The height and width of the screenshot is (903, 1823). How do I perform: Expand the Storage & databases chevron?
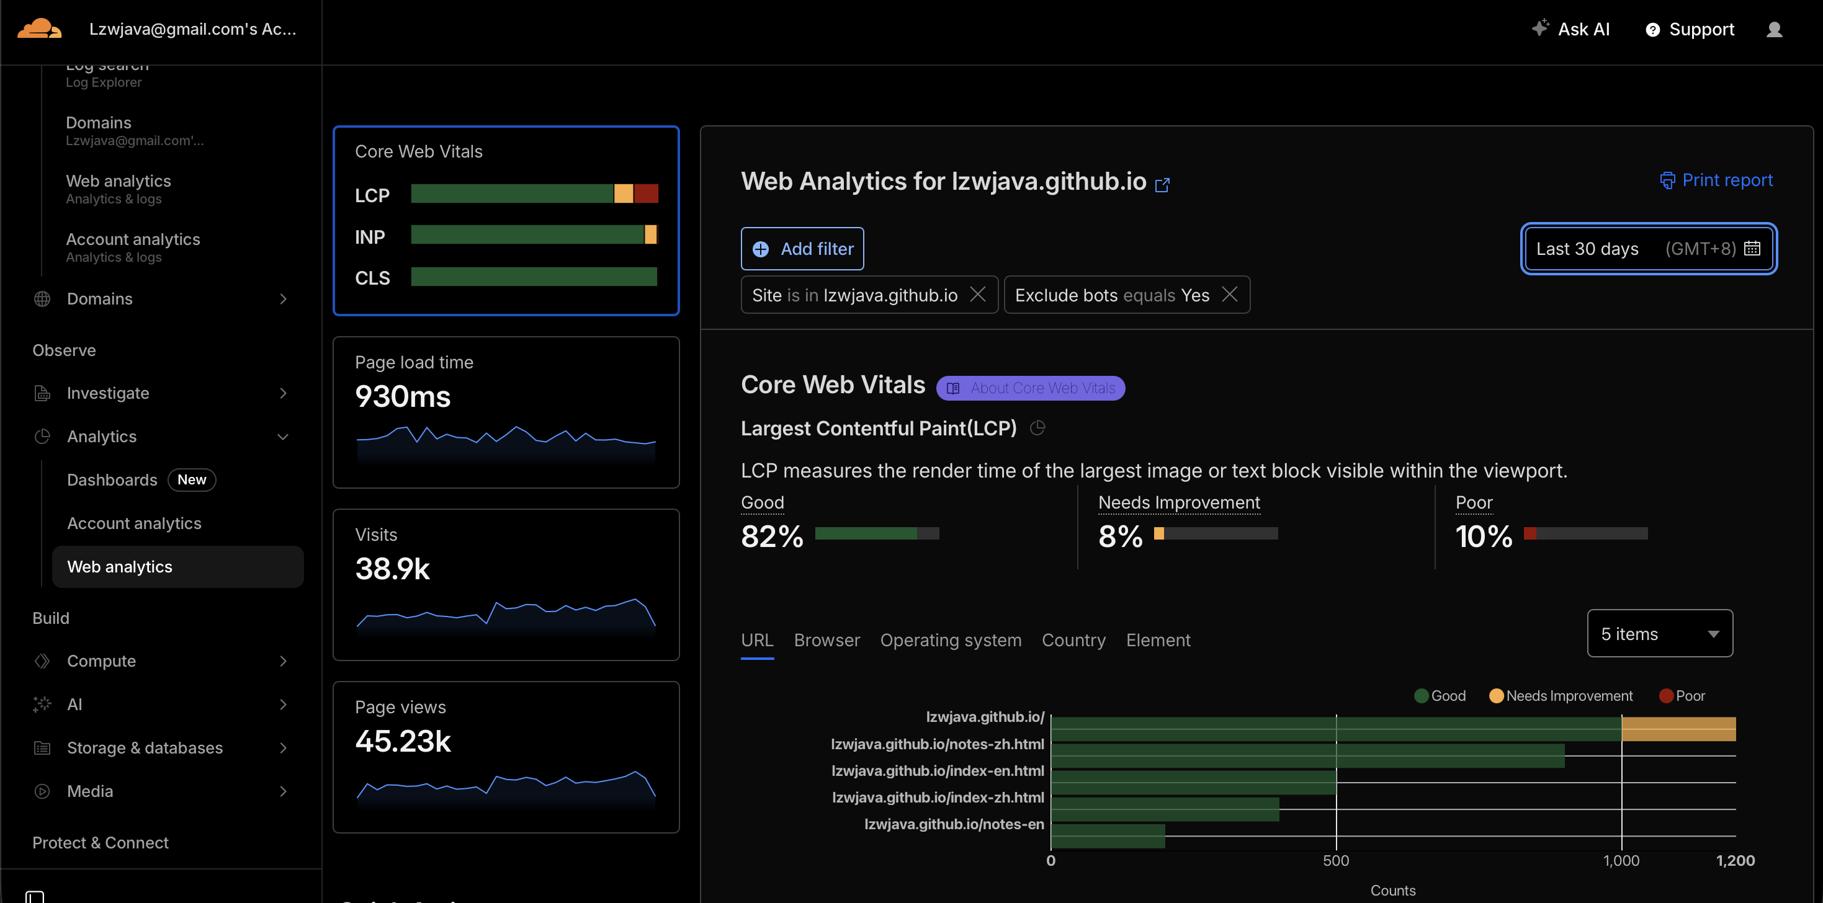pos(283,747)
